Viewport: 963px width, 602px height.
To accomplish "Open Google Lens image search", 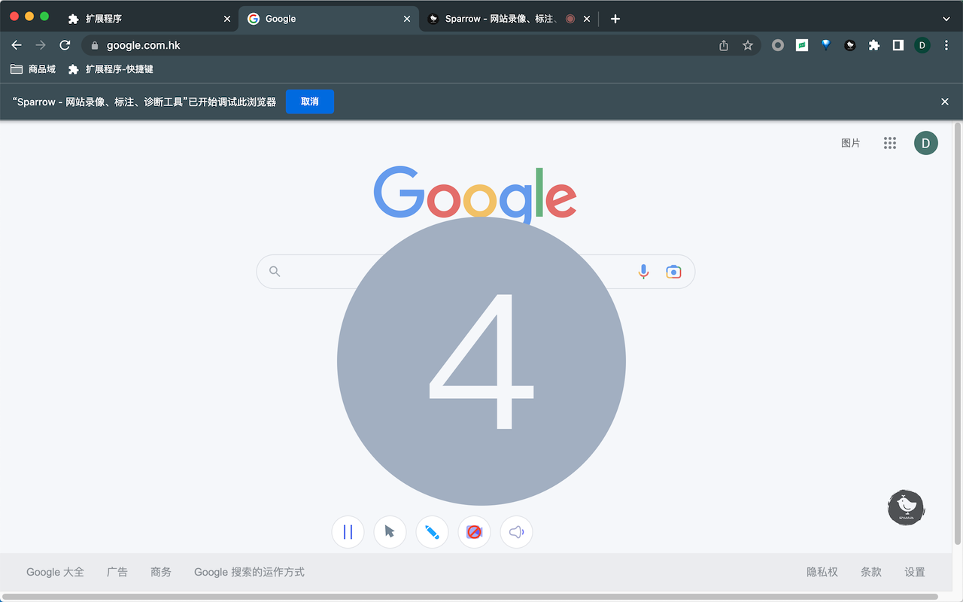I will [673, 271].
